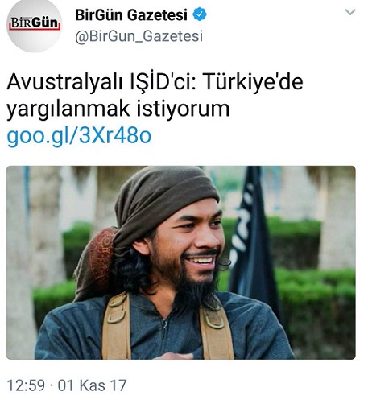The height and width of the screenshot is (404, 368).
Task: Click the blue verified badge
Action: click(x=200, y=14)
